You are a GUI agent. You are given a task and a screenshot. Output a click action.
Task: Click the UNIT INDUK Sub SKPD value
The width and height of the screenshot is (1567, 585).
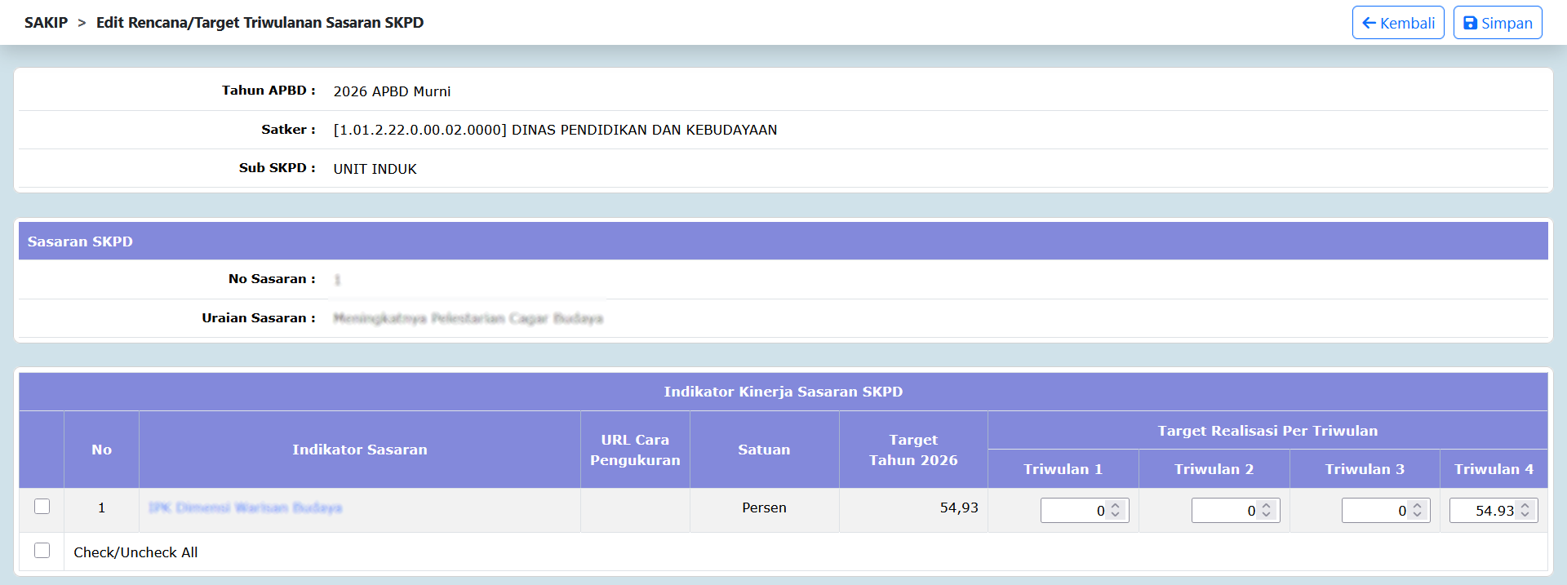tap(375, 169)
